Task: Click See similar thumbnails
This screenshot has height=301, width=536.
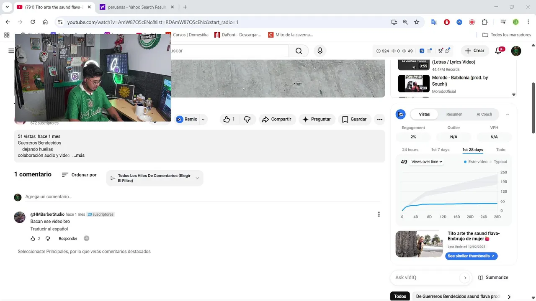Action: pos(471,256)
